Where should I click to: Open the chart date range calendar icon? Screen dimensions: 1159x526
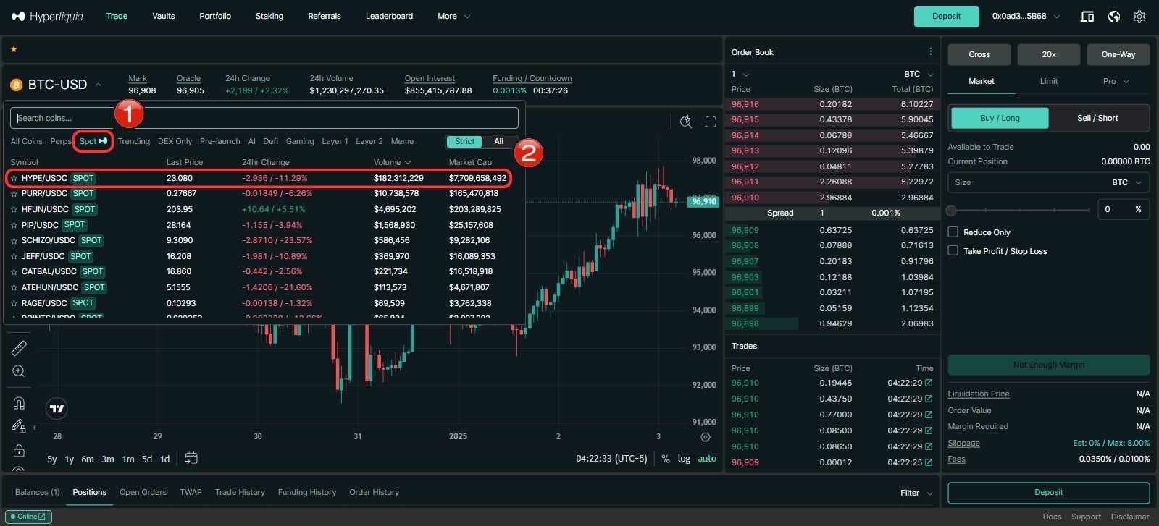[x=191, y=458]
